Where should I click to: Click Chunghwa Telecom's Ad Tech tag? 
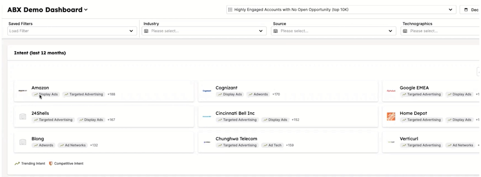tap(272, 145)
